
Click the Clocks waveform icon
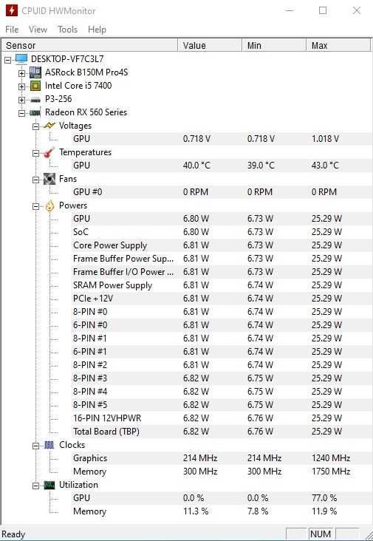click(49, 445)
